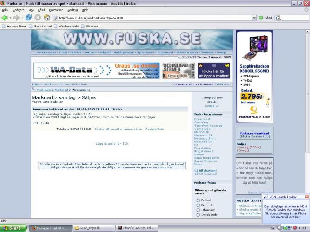
Task: Go to the Home page icon
Action: 47,18
